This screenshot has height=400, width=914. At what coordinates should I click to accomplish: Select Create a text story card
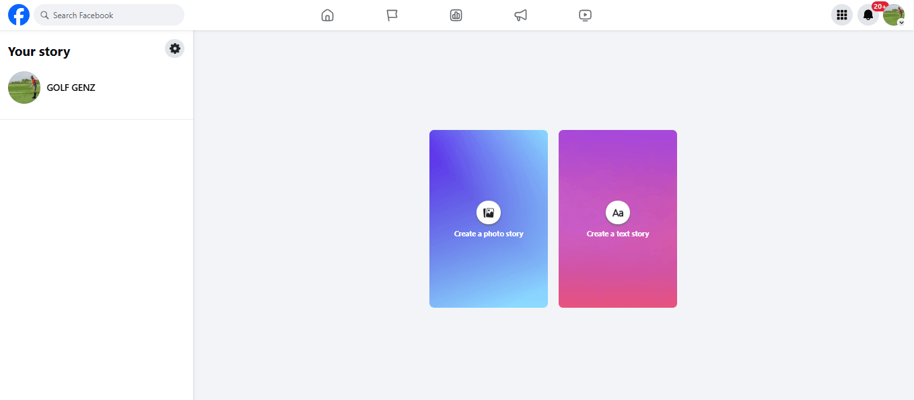pyautogui.click(x=617, y=219)
